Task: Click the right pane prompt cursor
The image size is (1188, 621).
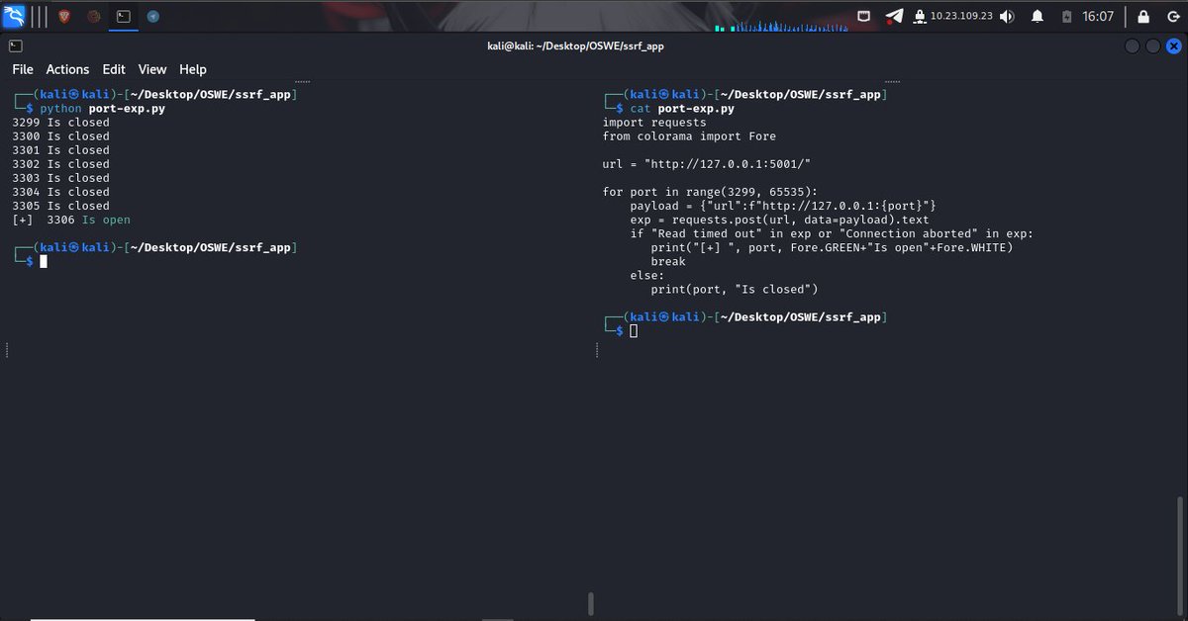Action: point(634,330)
